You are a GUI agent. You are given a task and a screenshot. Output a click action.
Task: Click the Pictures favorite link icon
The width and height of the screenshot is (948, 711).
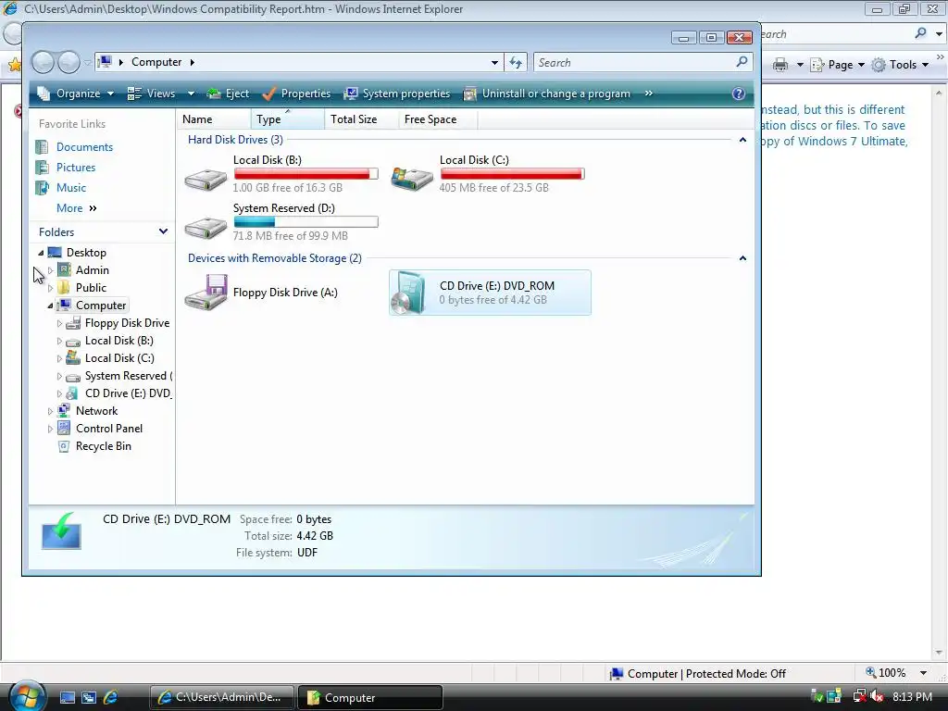[43, 168]
